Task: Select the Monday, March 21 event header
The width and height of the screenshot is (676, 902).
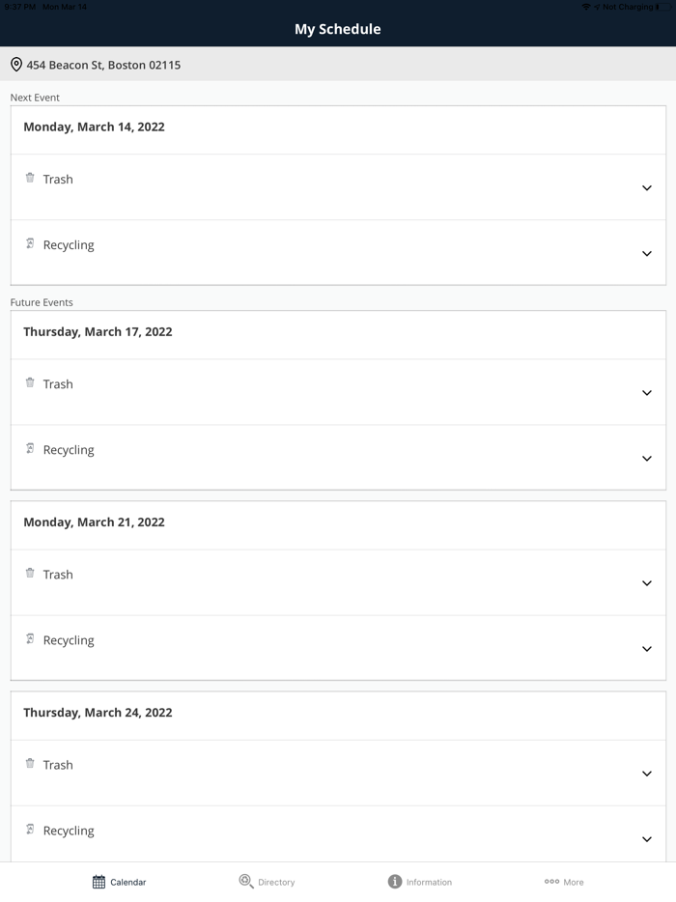Action: click(94, 521)
